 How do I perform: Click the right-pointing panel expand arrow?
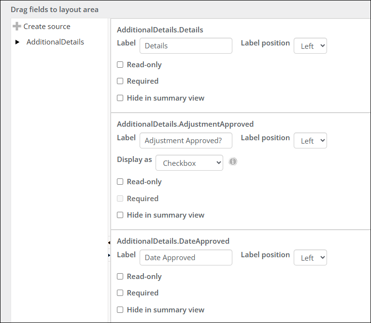(109, 255)
